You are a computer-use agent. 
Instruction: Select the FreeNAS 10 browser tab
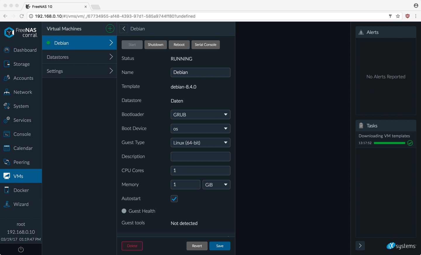point(56,6)
